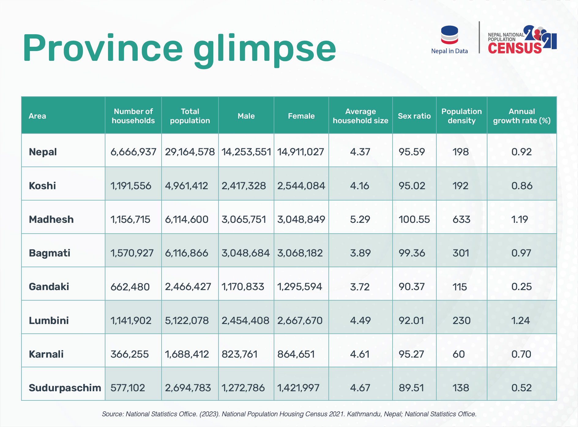Click Nepal households value 6,666,937

133,152
